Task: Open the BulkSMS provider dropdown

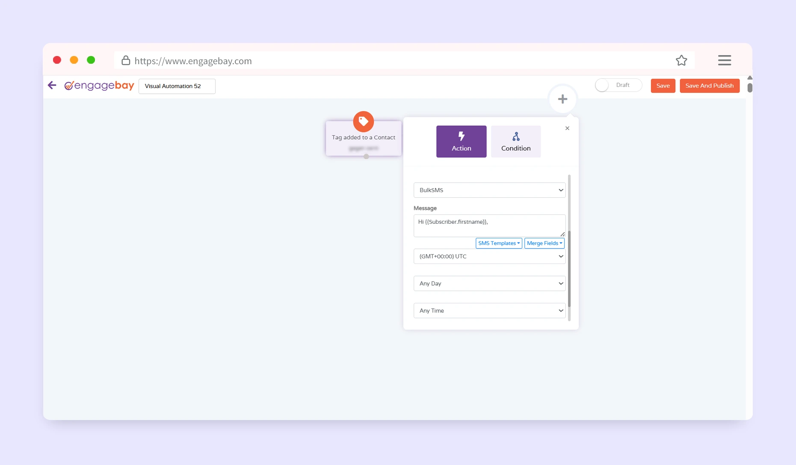Action: (489, 190)
